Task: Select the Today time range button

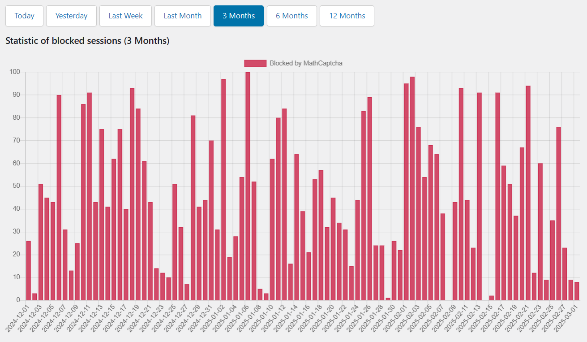Action: (24, 16)
